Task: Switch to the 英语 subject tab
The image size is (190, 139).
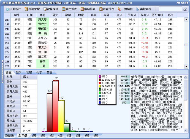Action: [50, 72]
